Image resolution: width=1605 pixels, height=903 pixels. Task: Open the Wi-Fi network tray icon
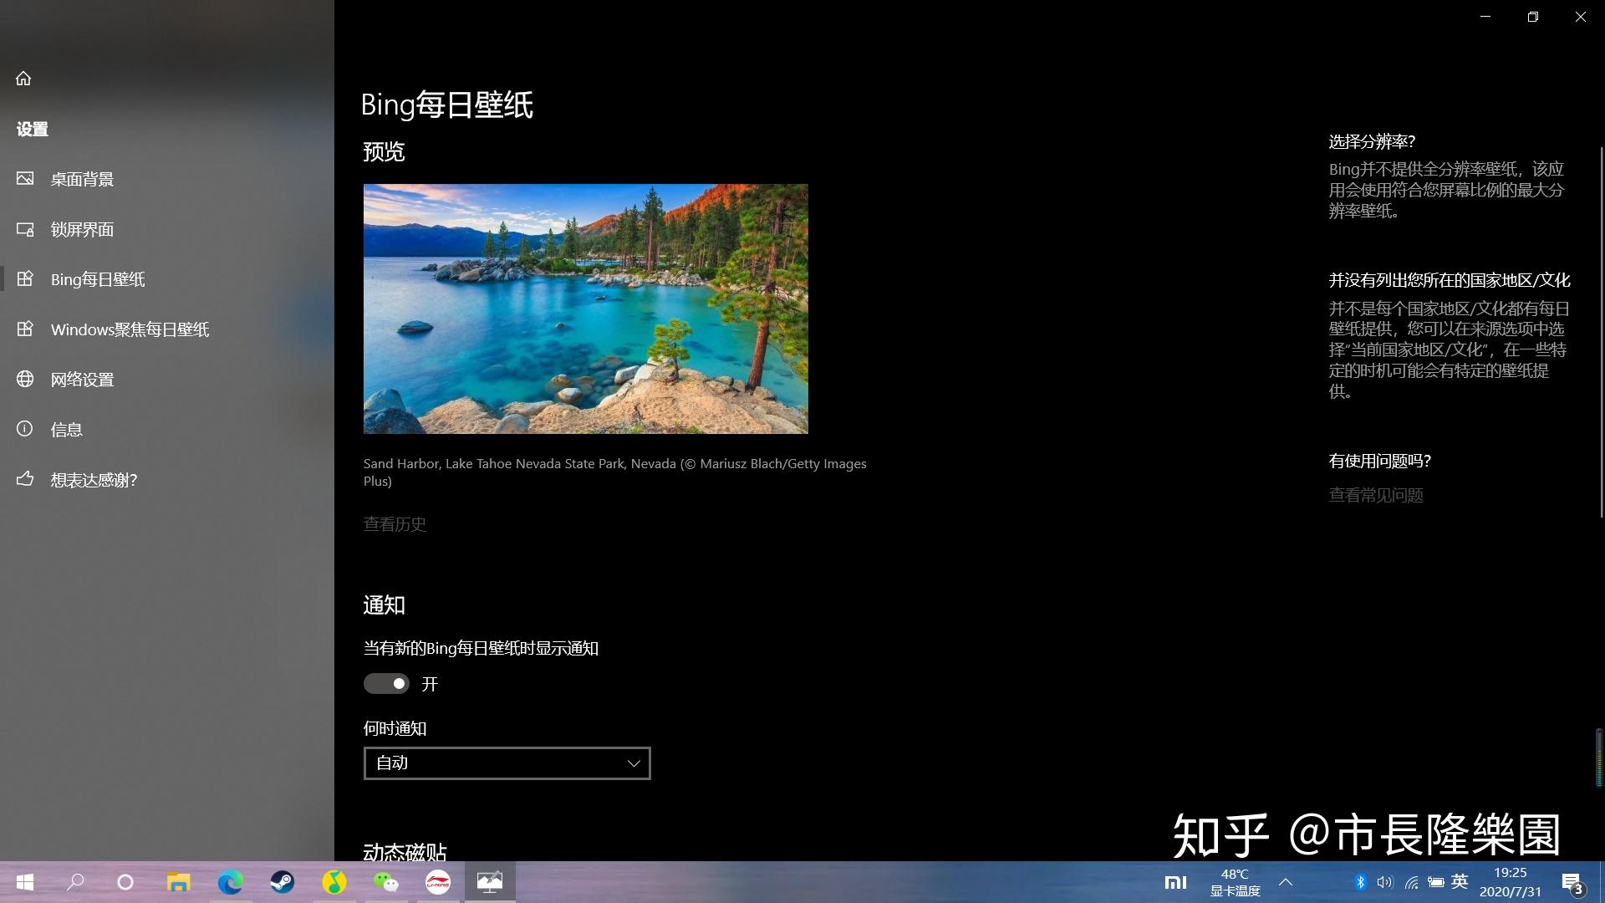coord(1411,882)
